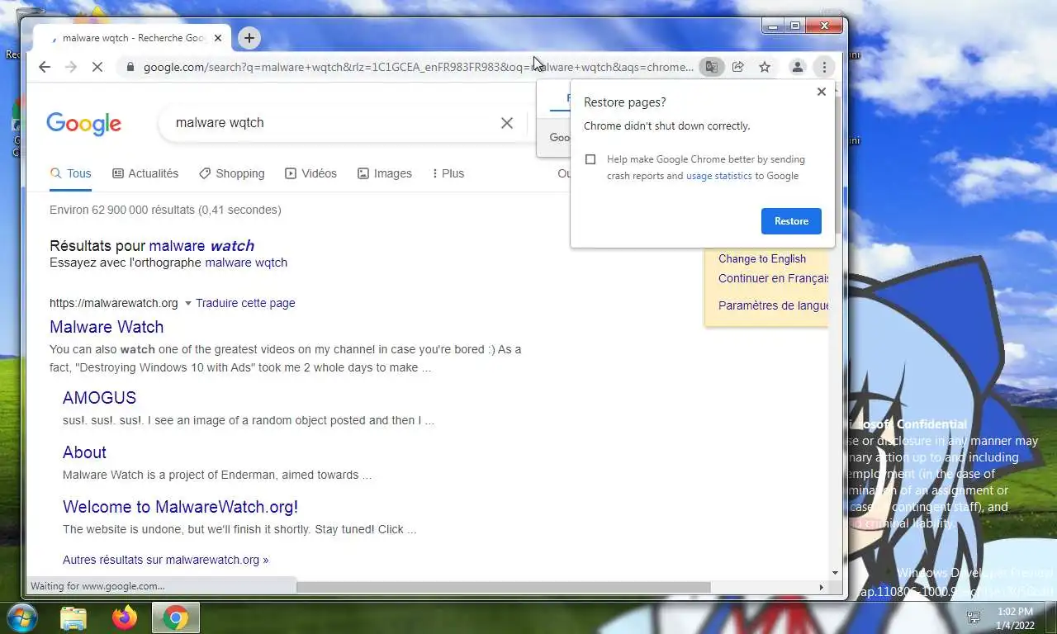Dismiss the Restore pages popup
Viewport: 1057px width, 634px height.
tap(821, 92)
